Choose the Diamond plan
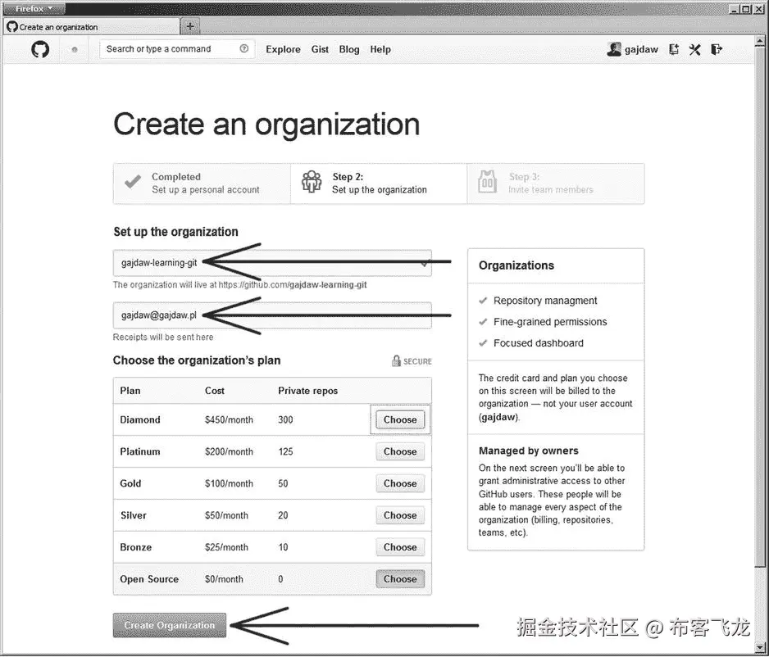Viewport: 769px width, 657px height. [400, 420]
